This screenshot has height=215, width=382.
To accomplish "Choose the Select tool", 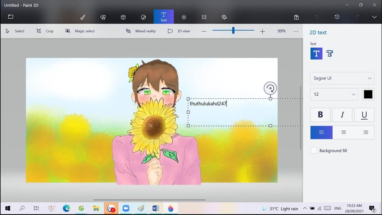I will (15, 31).
